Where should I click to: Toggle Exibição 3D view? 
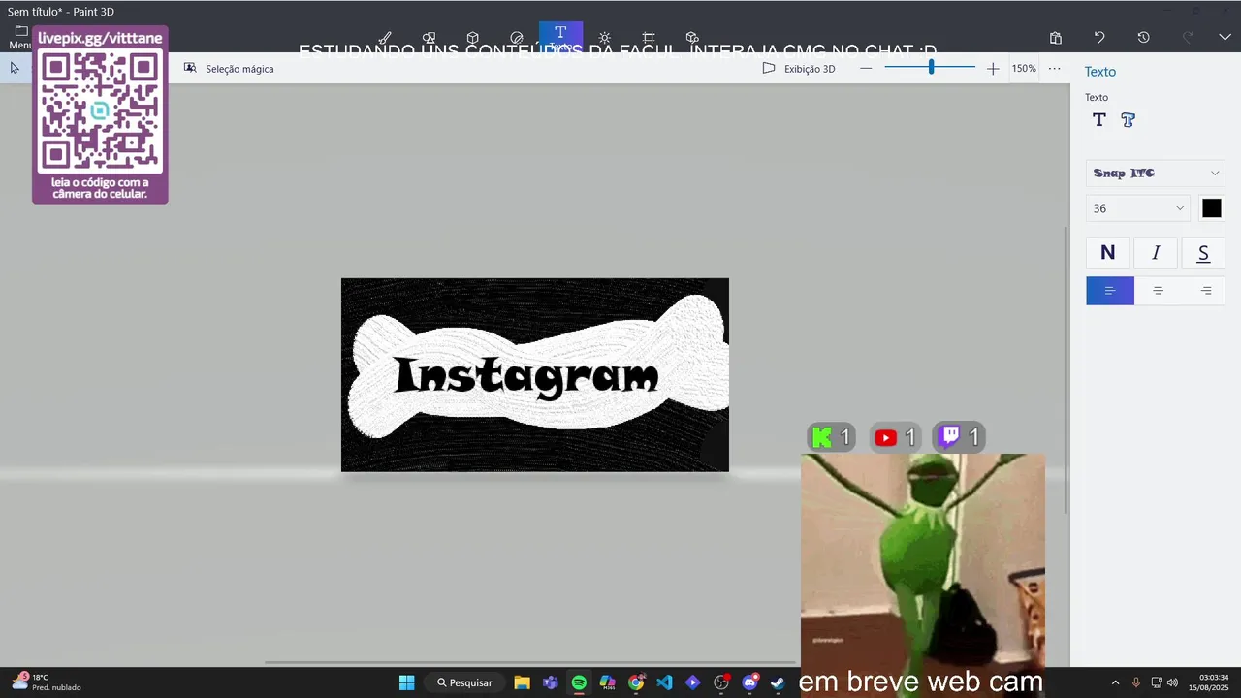(x=798, y=69)
